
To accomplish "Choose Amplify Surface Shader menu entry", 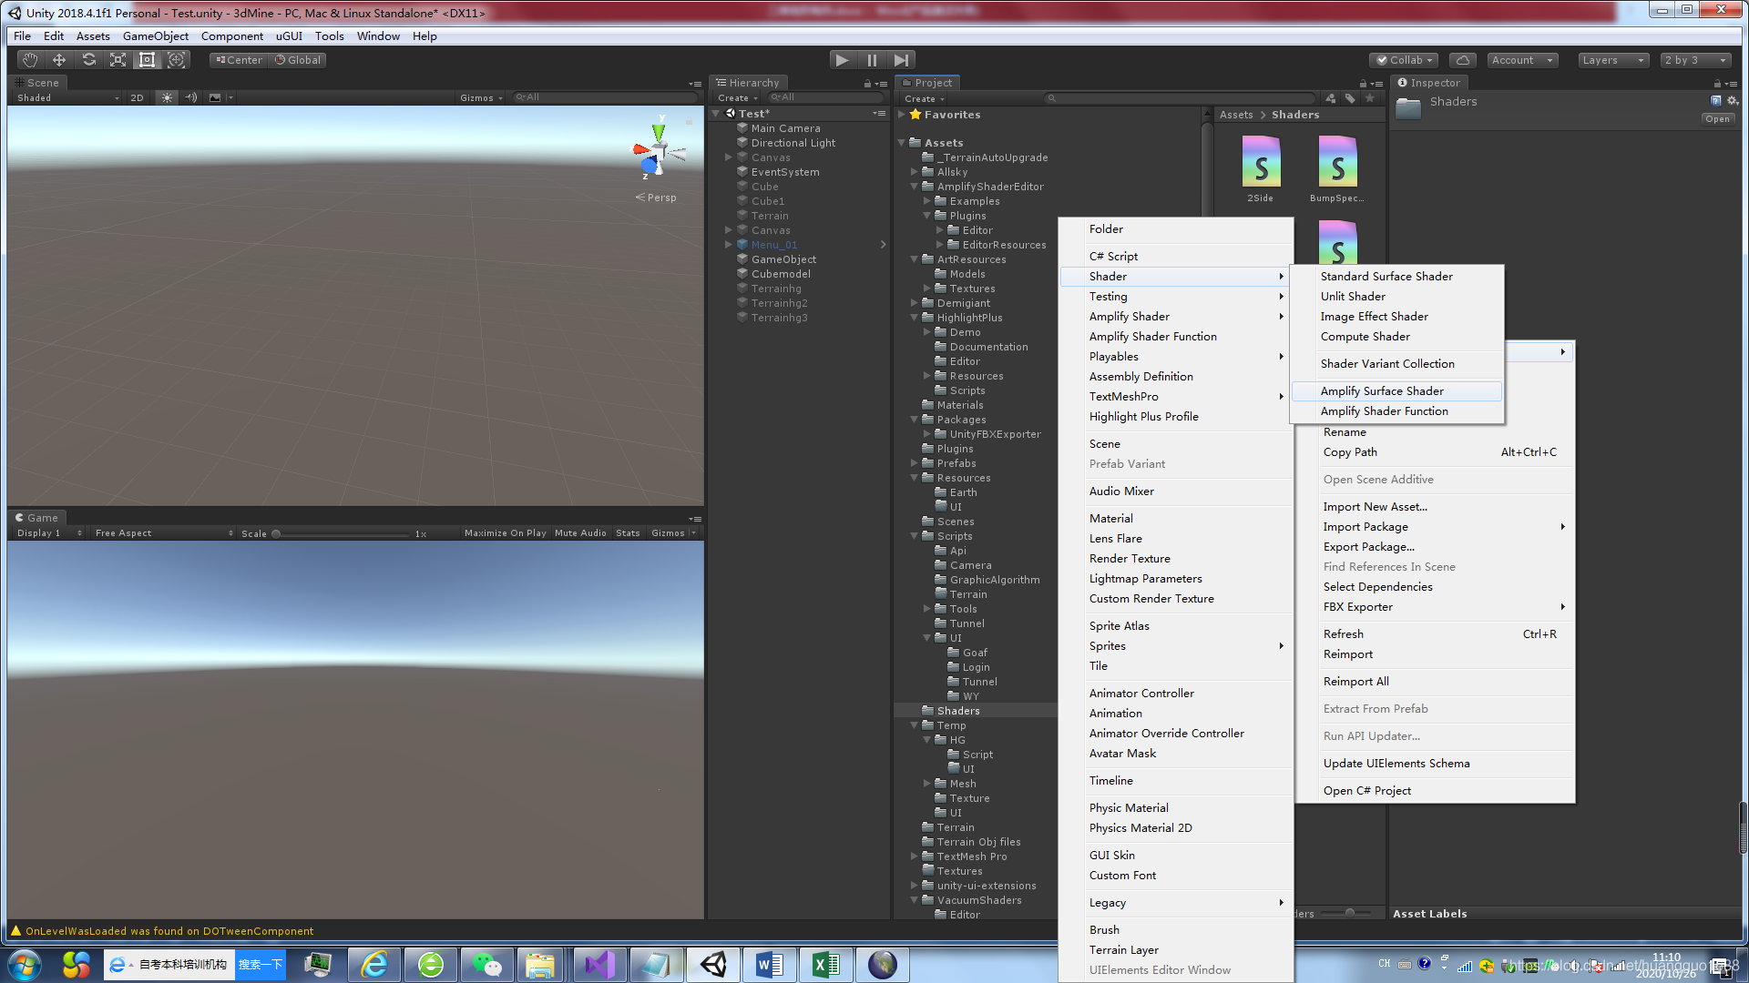I will [x=1382, y=391].
